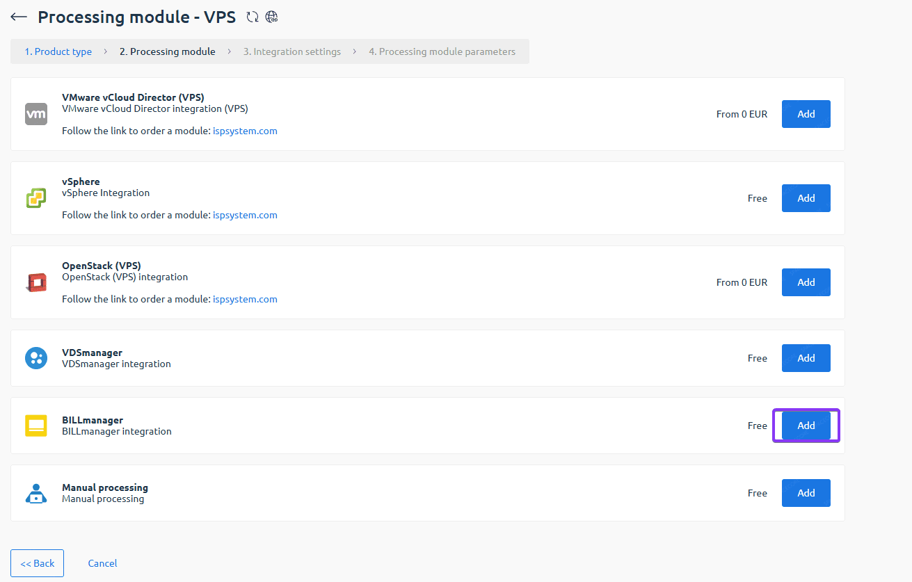Click the VDSmanager blue circle icon
This screenshot has width=912, height=582.
[36, 358]
